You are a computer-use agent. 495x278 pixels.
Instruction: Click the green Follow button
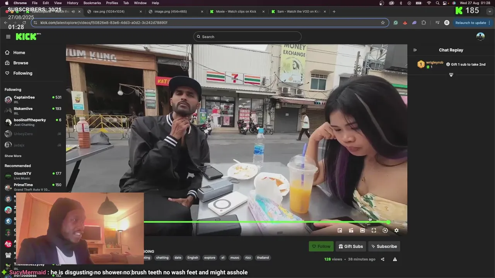coord(321,246)
